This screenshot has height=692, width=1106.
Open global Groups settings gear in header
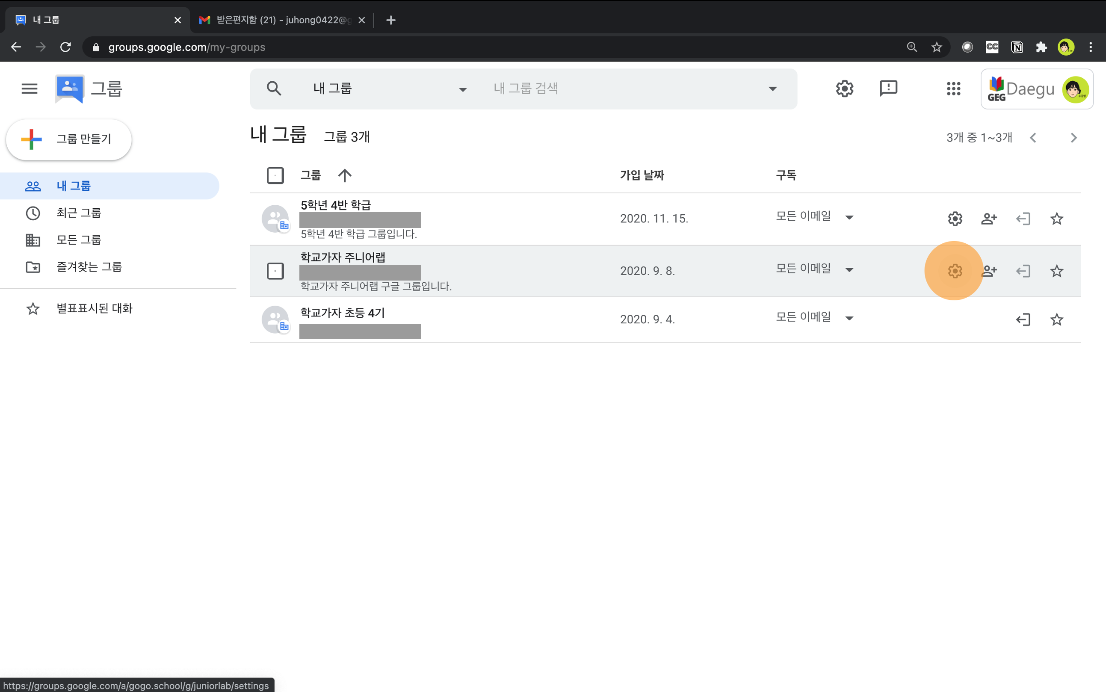pos(844,89)
